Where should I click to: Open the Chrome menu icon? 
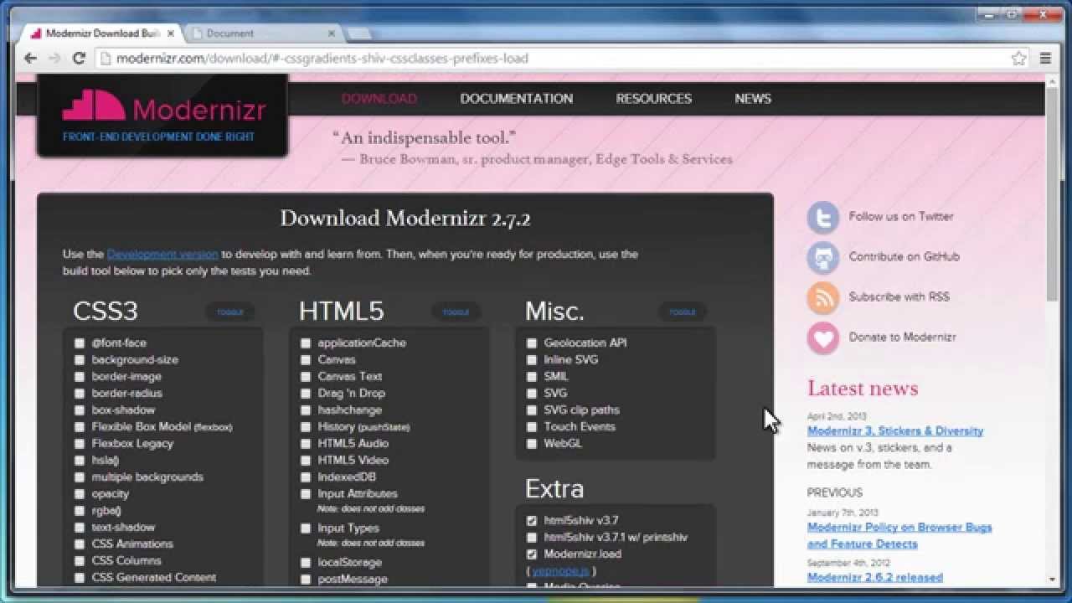(x=1045, y=58)
